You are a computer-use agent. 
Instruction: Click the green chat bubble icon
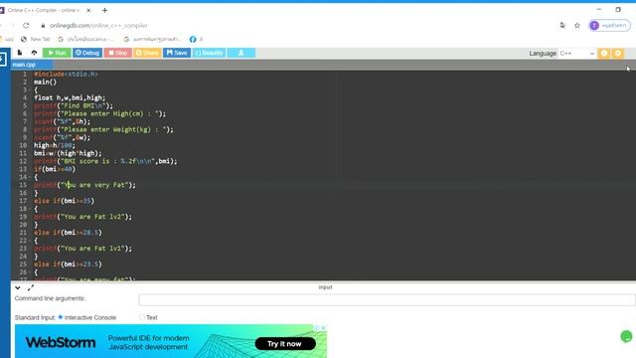tap(626, 336)
